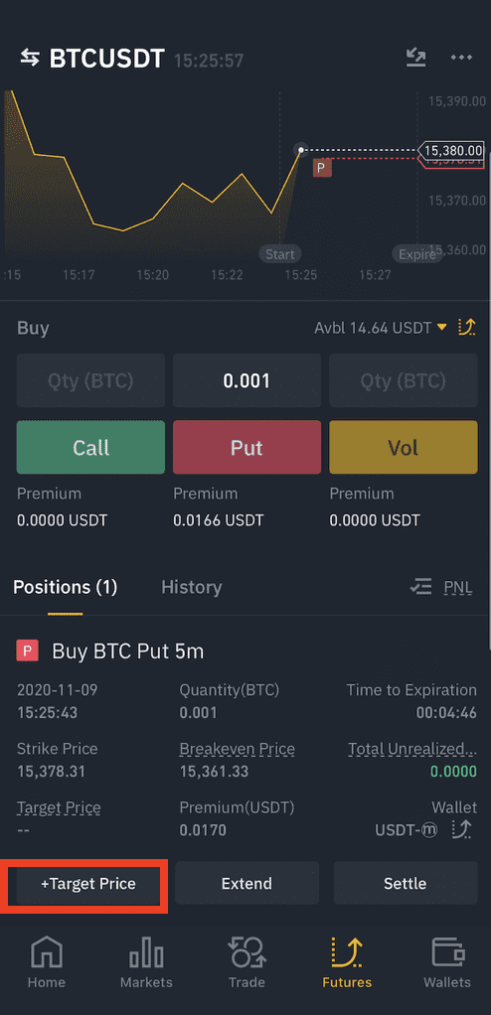Tap Extend on the Put position
The image size is (491, 1015).
246,884
